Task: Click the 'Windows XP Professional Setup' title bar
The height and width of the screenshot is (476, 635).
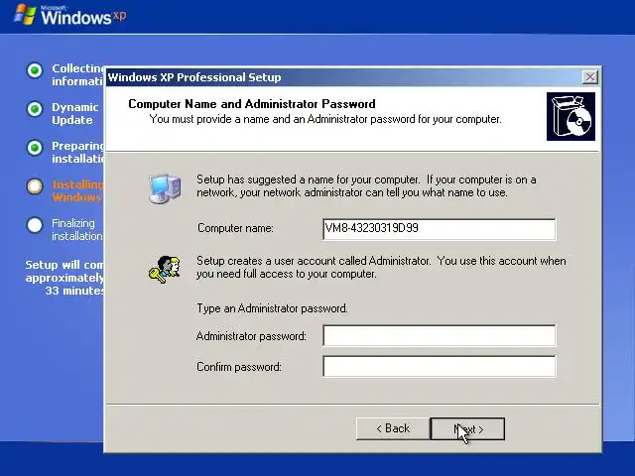Action: (344, 77)
